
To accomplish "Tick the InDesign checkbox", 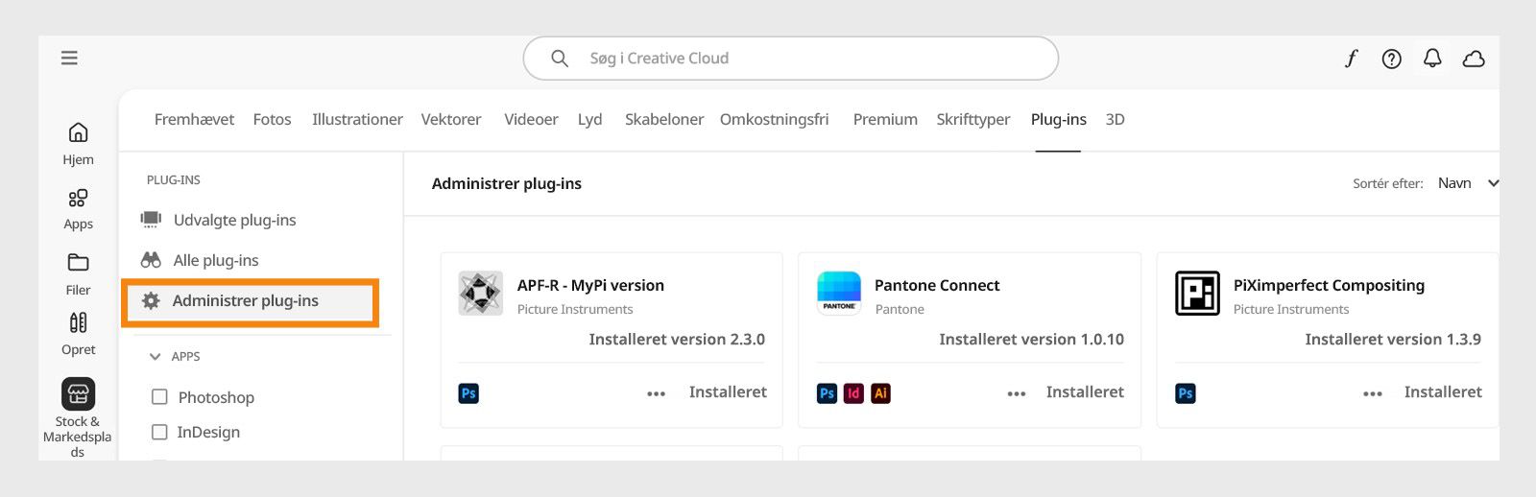I will pyautogui.click(x=159, y=432).
